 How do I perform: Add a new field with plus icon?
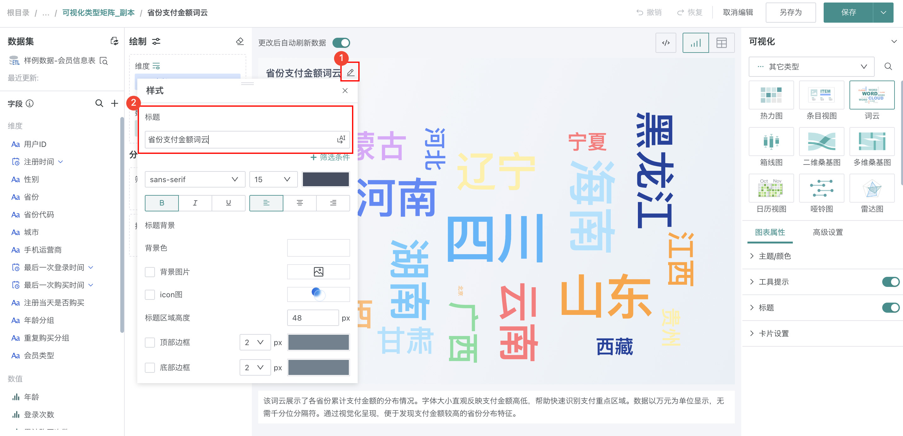[114, 103]
